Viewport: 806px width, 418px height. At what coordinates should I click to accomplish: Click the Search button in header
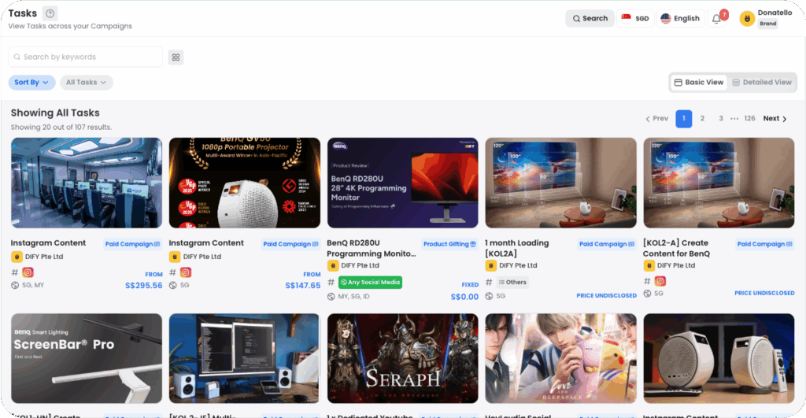coord(590,19)
